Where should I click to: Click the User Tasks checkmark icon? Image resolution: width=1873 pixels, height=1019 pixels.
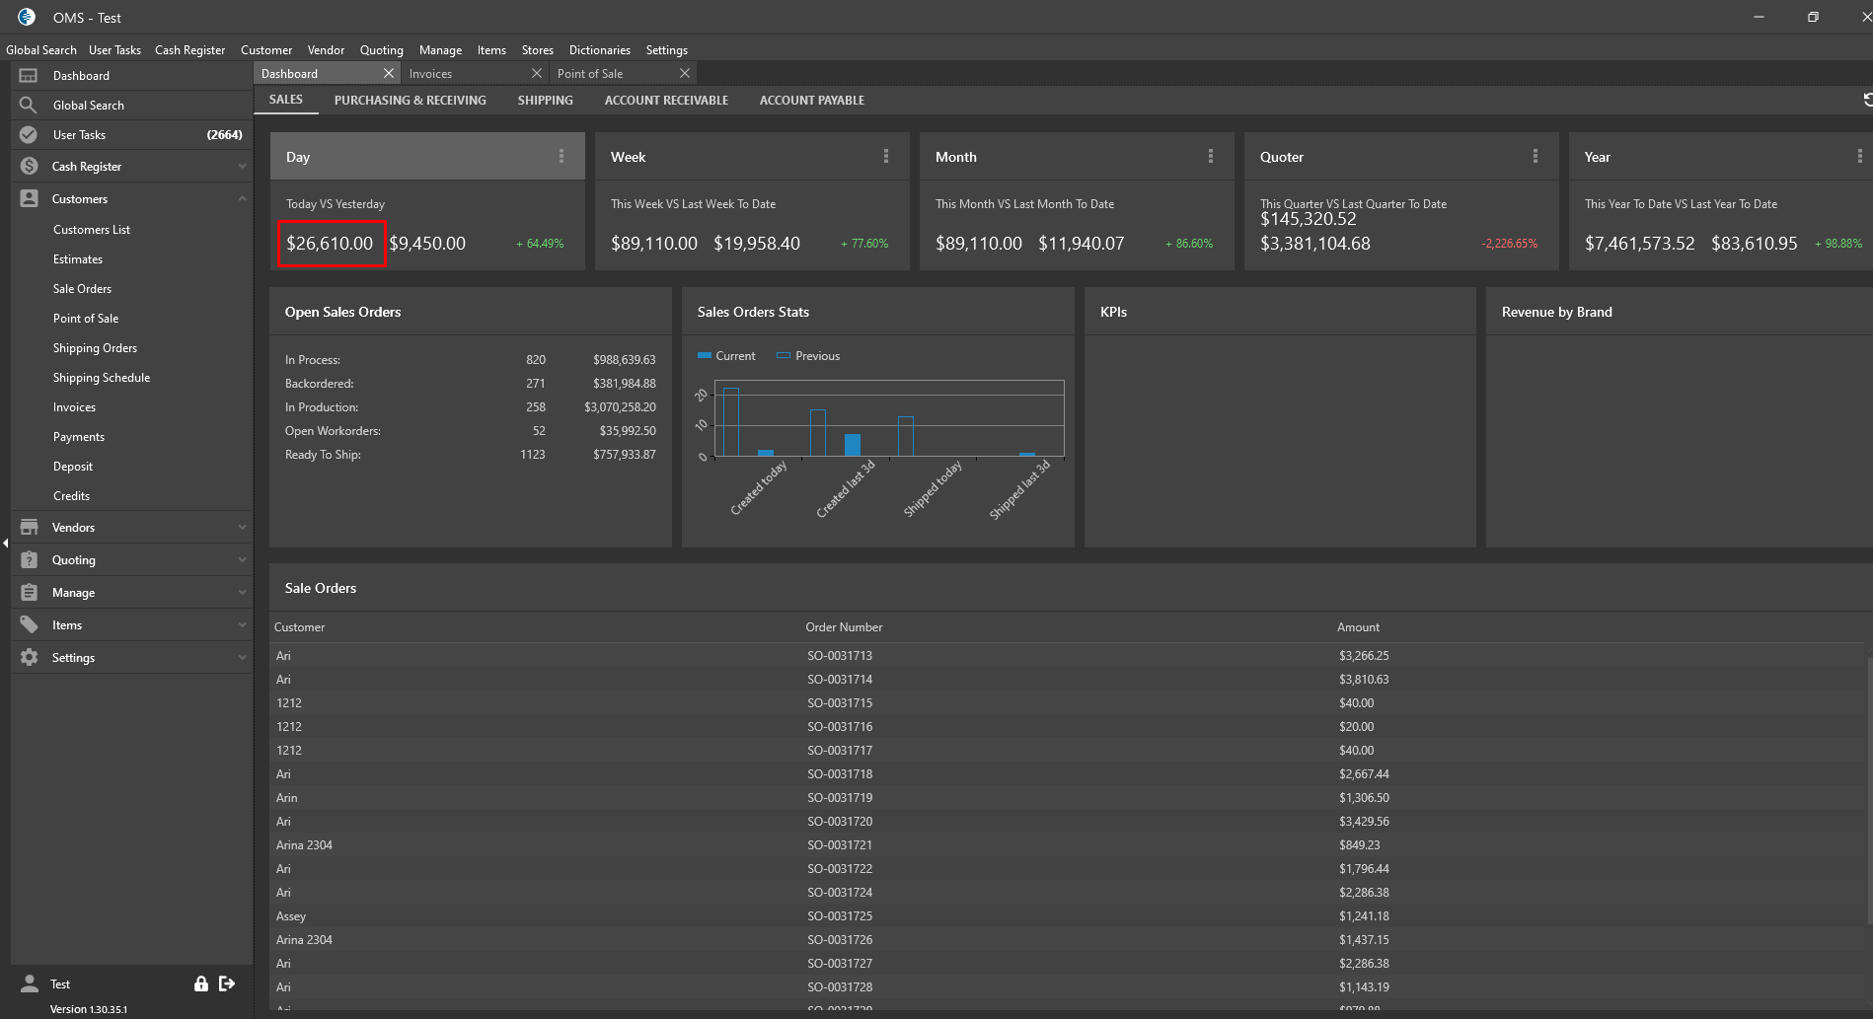tap(29, 135)
